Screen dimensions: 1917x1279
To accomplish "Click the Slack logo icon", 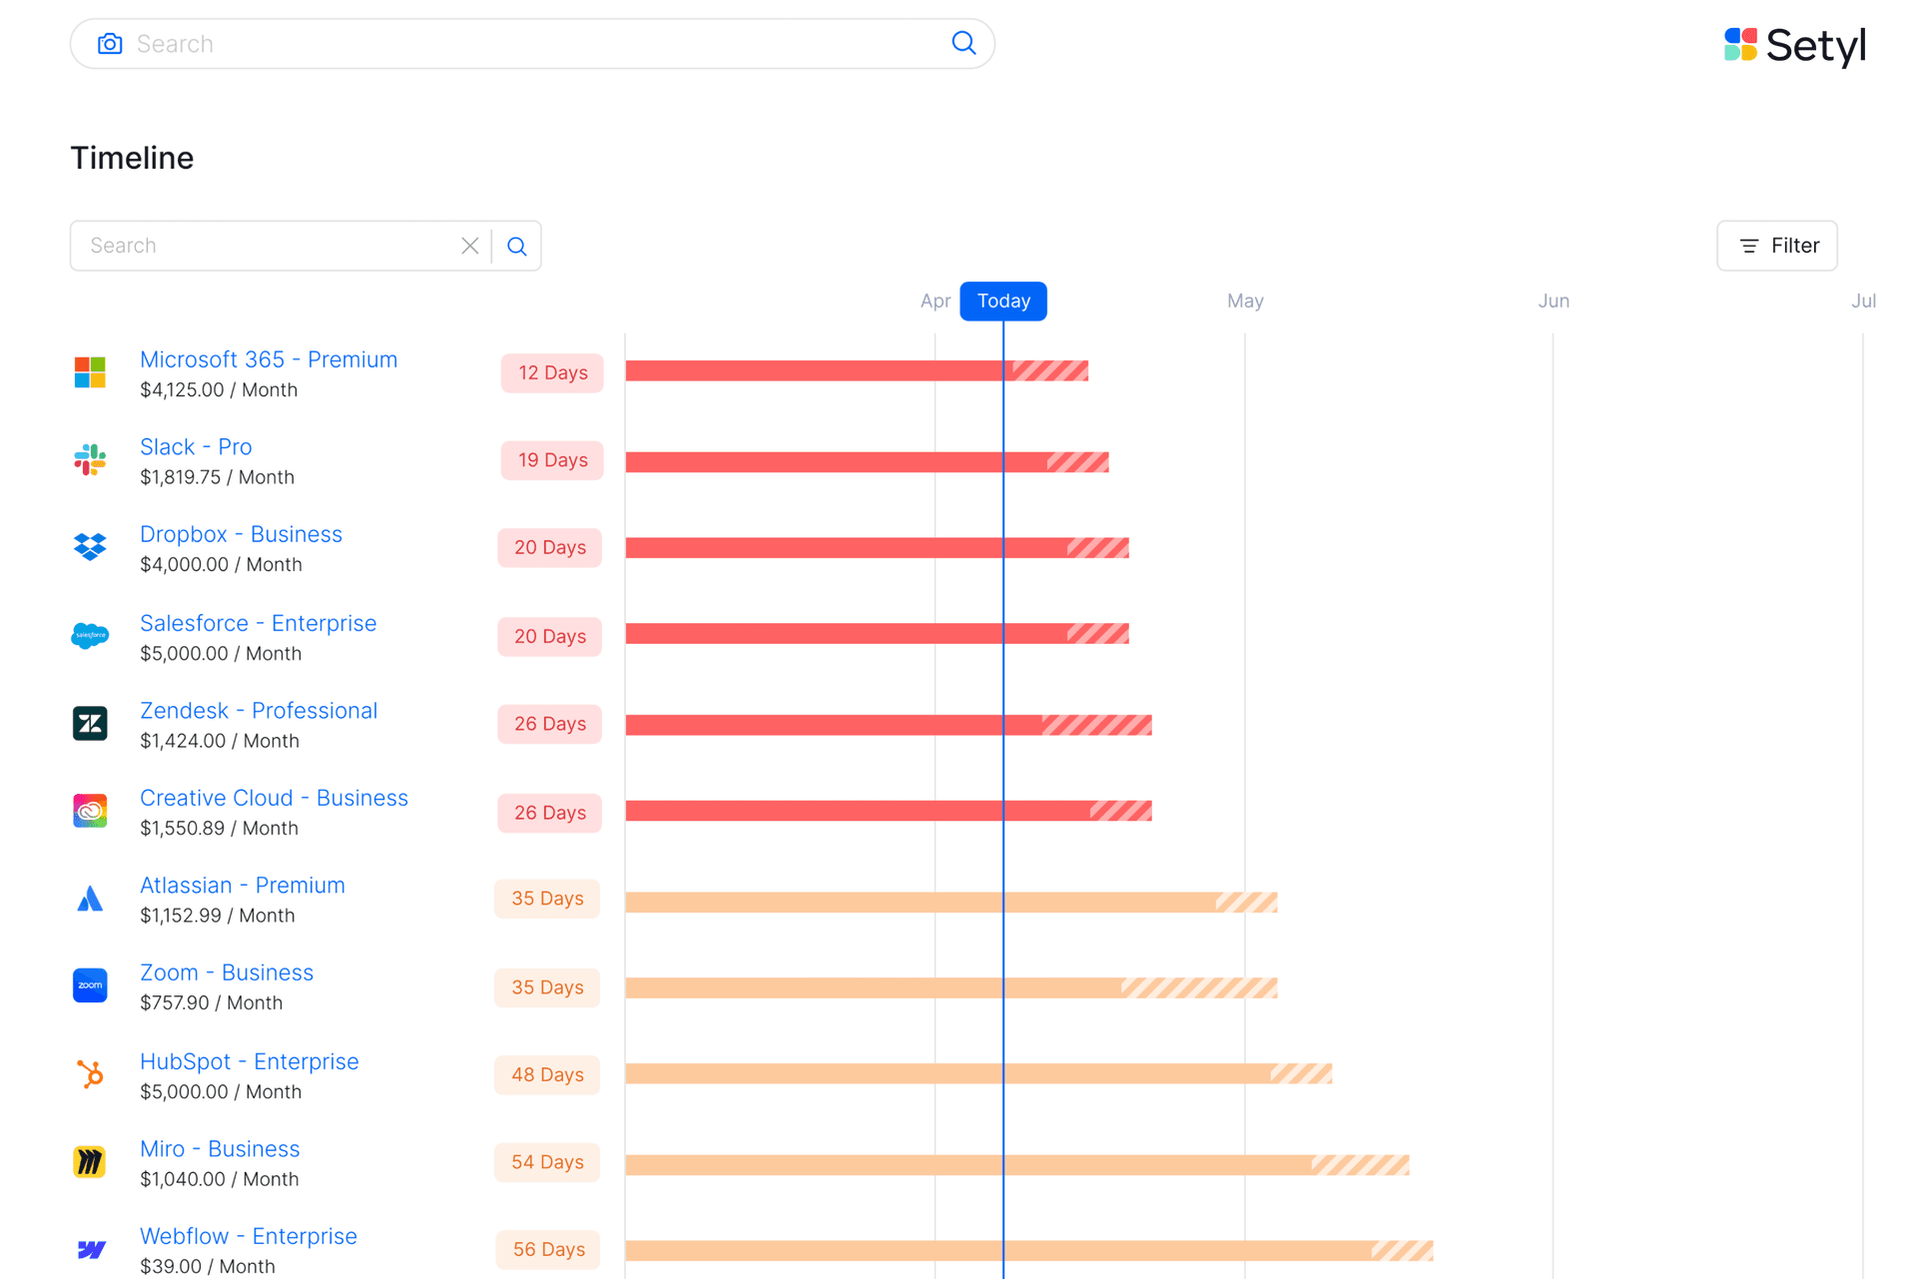I will [90, 459].
